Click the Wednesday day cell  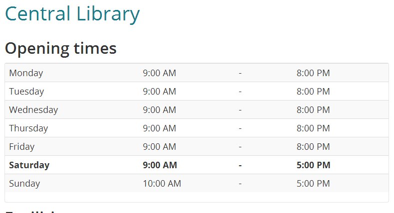[33, 110]
